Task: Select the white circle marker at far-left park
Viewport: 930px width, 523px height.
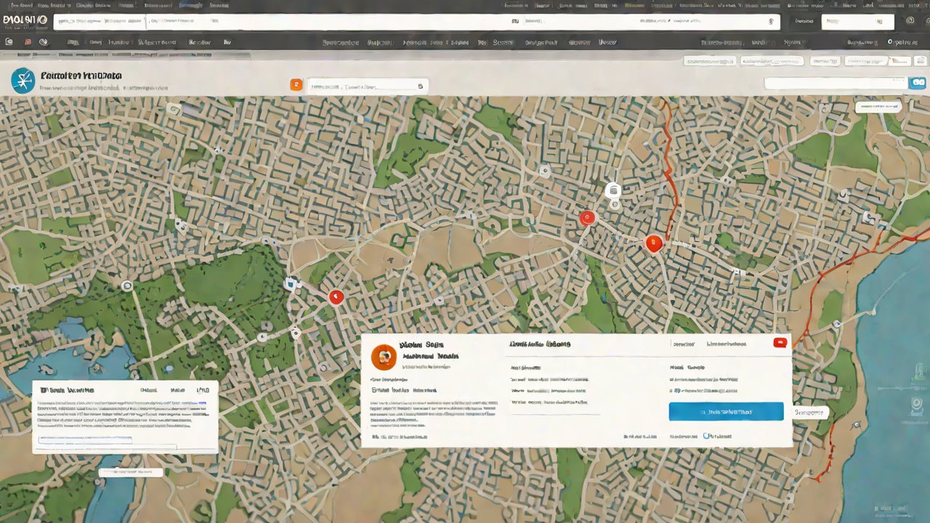Action: click(x=127, y=285)
